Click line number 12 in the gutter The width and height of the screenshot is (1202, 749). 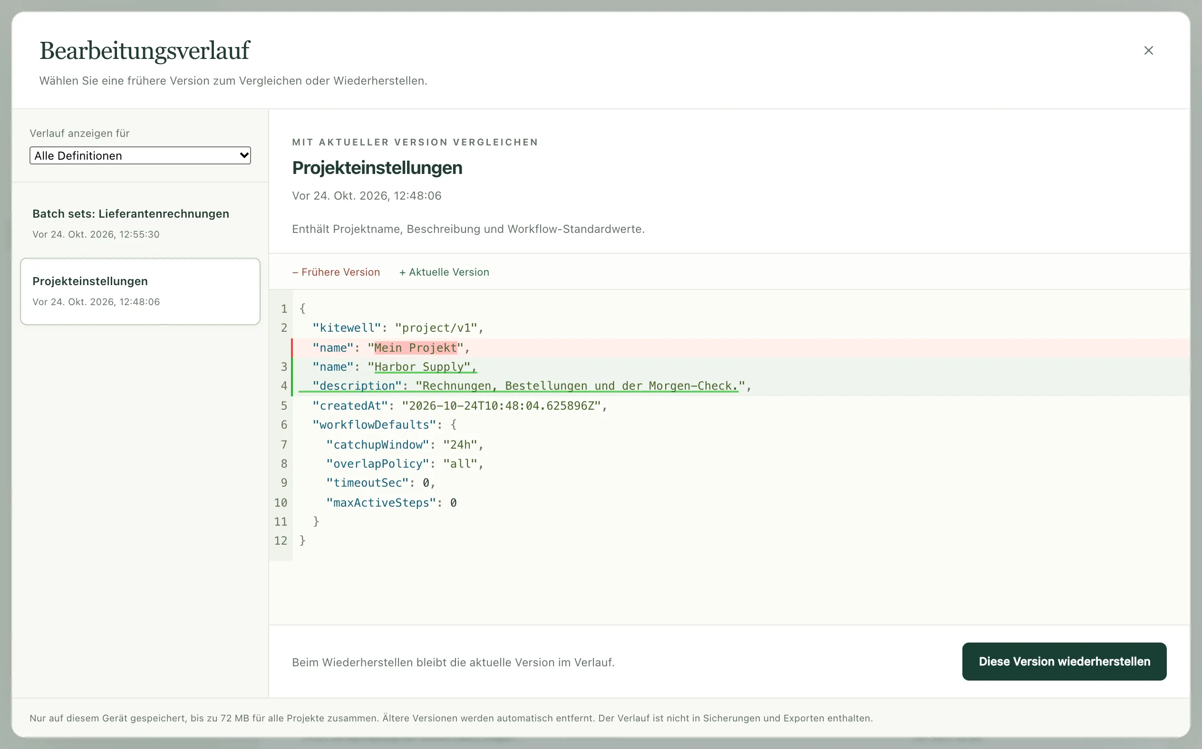coord(281,540)
